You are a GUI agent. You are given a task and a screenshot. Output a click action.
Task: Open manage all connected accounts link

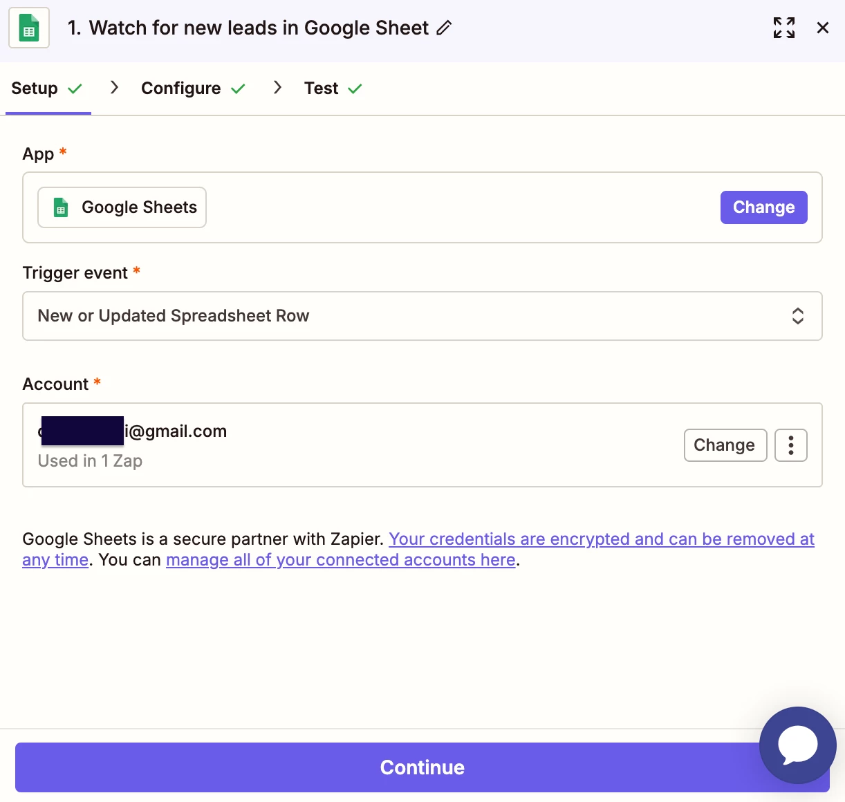(341, 560)
